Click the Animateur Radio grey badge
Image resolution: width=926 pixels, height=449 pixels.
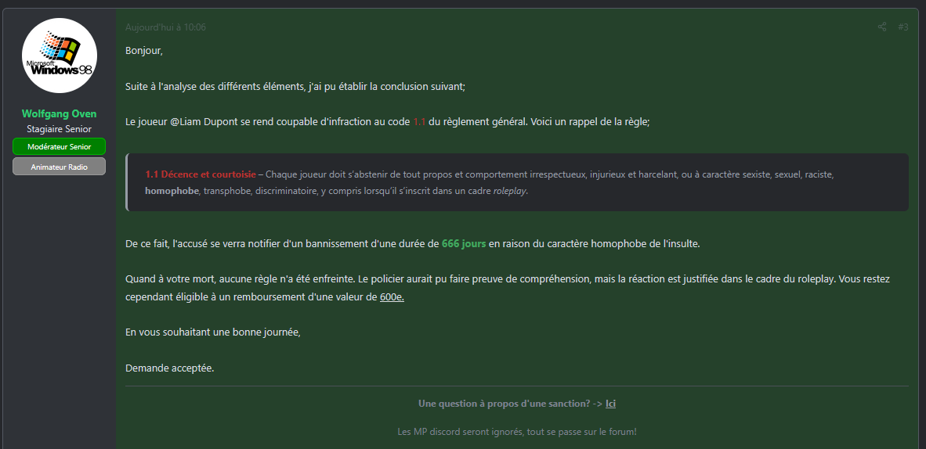tap(59, 167)
